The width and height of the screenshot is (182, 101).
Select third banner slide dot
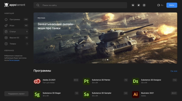pos(108,60)
